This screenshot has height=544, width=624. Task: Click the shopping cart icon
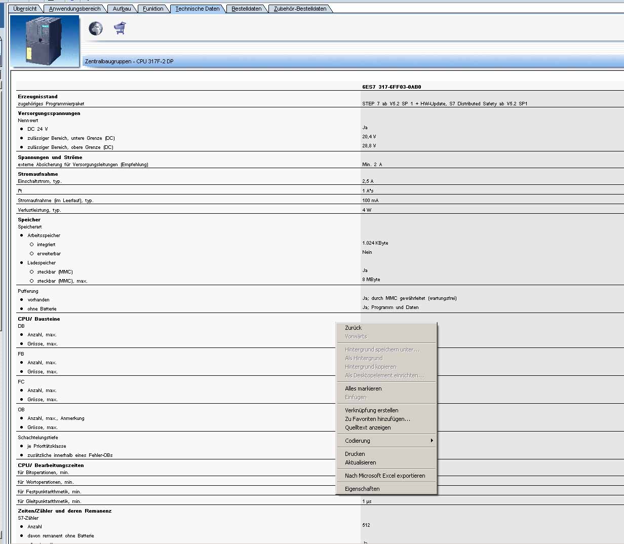pos(120,28)
